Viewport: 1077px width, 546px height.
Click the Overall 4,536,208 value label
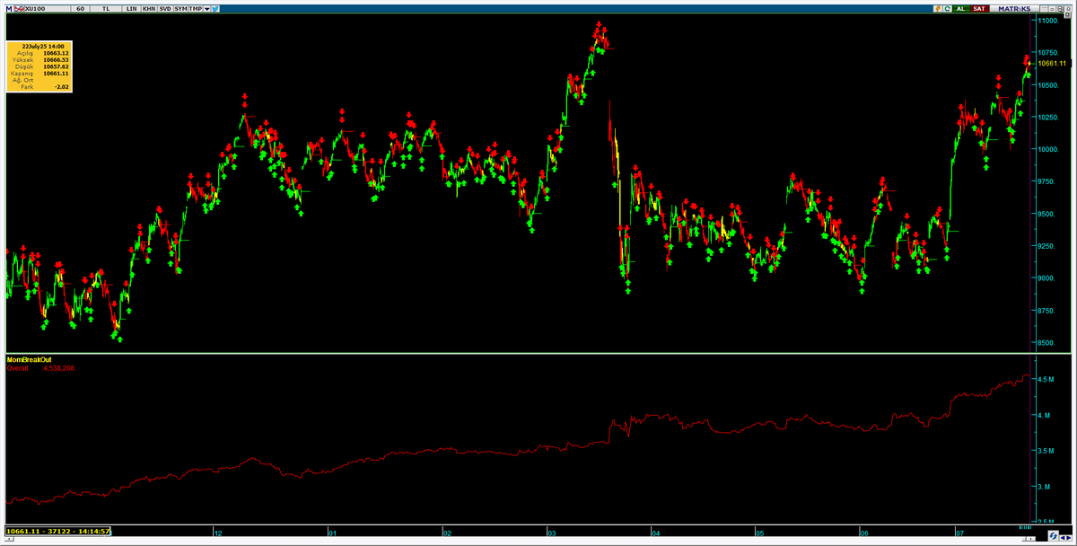pos(40,368)
